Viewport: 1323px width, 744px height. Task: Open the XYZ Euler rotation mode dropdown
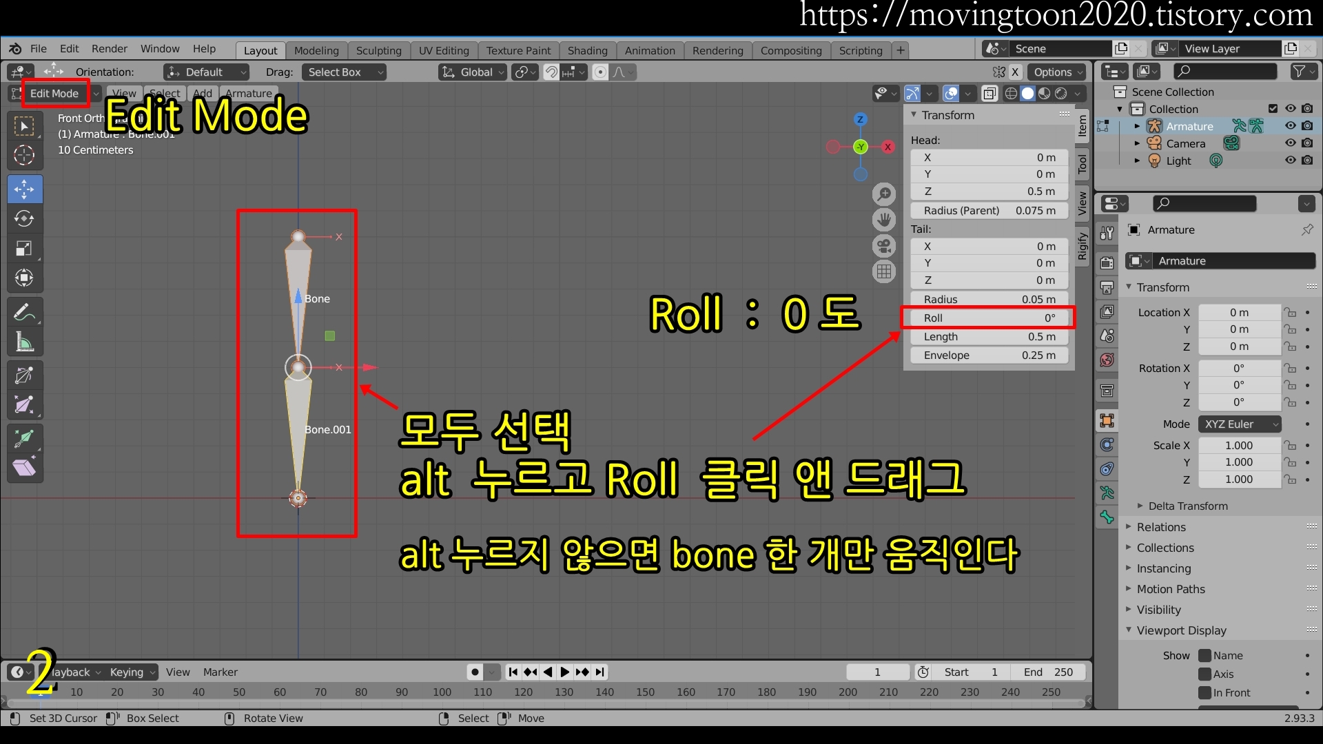1240,424
